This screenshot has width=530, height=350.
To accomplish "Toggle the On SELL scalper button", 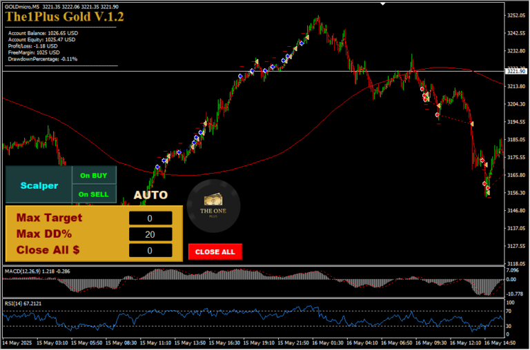I will pyautogui.click(x=94, y=194).
